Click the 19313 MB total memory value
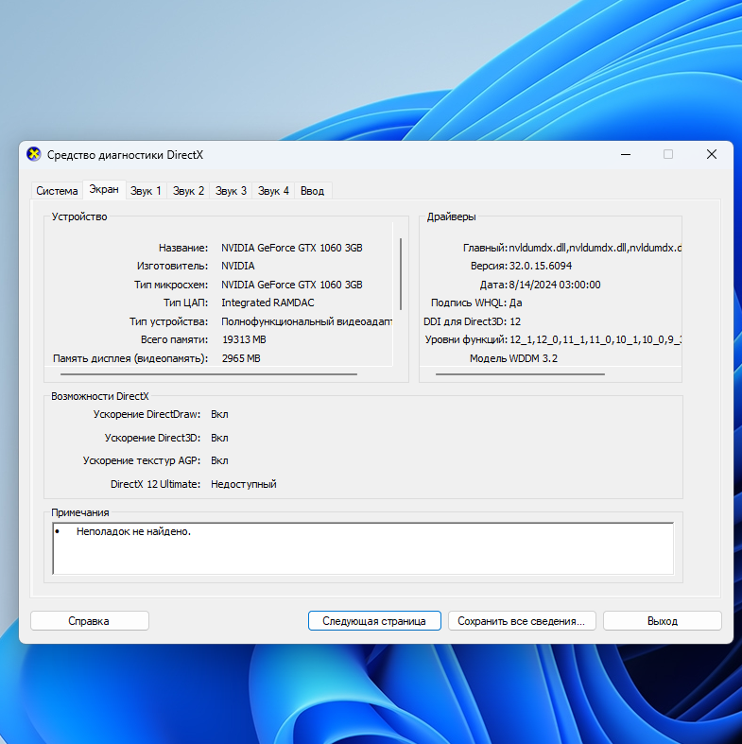Image resolution: width=742 pixels, height=744 pixels. point(244,339)
